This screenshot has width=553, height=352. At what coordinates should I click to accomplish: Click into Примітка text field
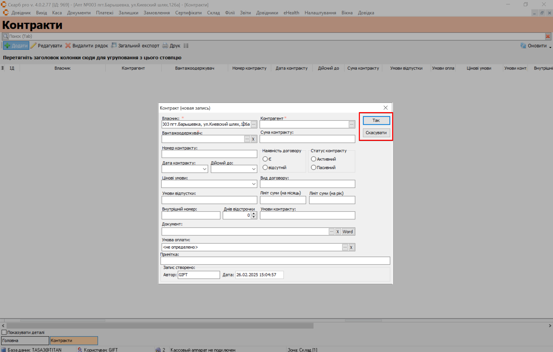pyautogui.click(x=275, y=261)
